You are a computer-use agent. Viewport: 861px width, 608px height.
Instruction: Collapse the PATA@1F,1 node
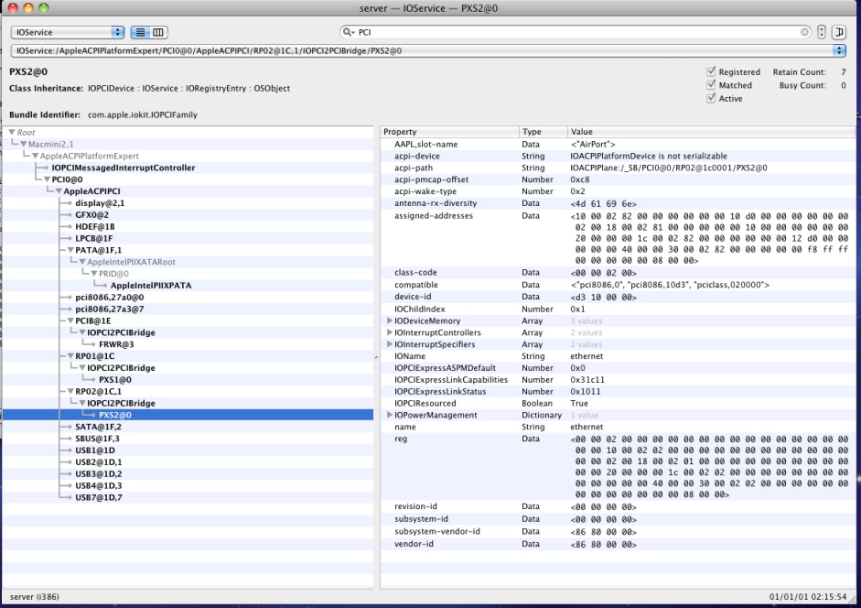(70, 250)
